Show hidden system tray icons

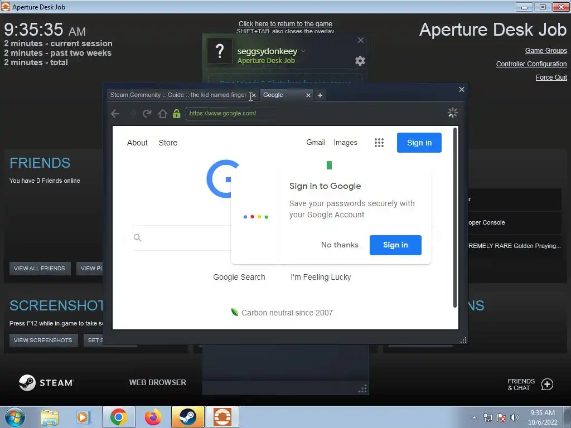tap(474, 417)
